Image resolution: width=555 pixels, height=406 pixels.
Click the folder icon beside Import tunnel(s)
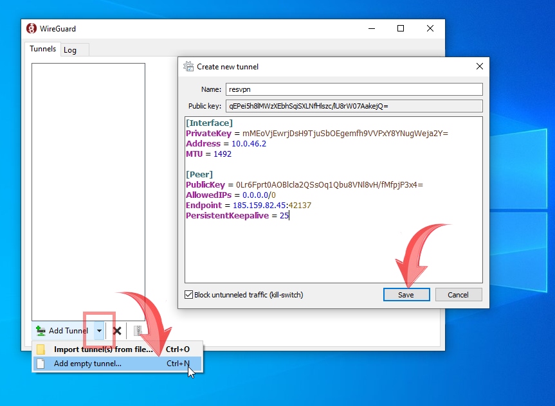[41, 349]
